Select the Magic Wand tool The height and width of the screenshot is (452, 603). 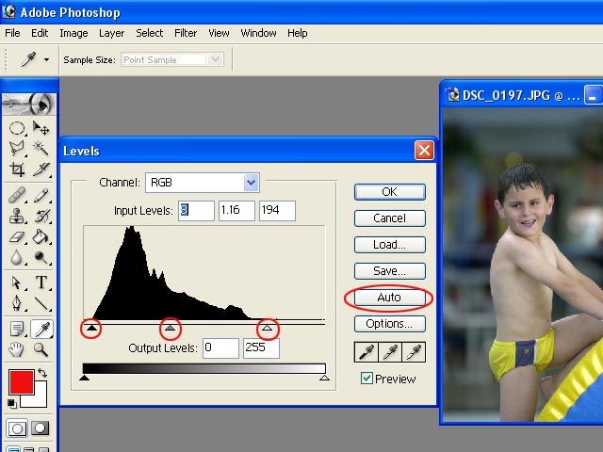coord(41,148)
